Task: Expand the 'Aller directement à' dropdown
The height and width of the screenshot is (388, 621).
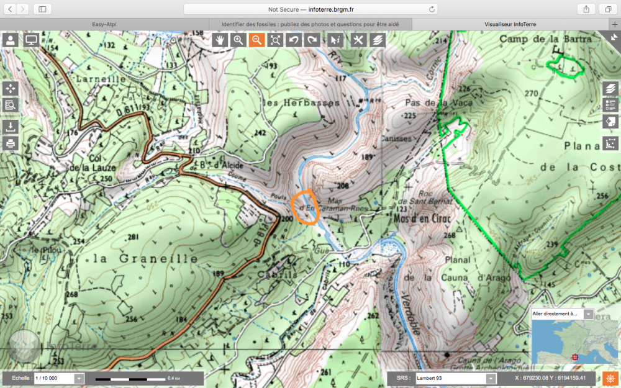Action: pos(588,314)
